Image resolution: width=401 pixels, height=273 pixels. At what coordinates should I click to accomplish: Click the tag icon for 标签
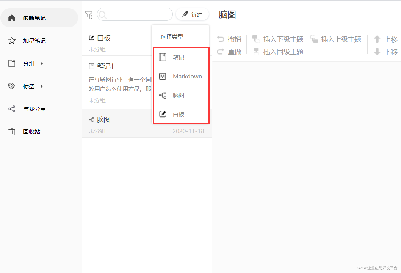pyautogui.click(x=12, y=86)
